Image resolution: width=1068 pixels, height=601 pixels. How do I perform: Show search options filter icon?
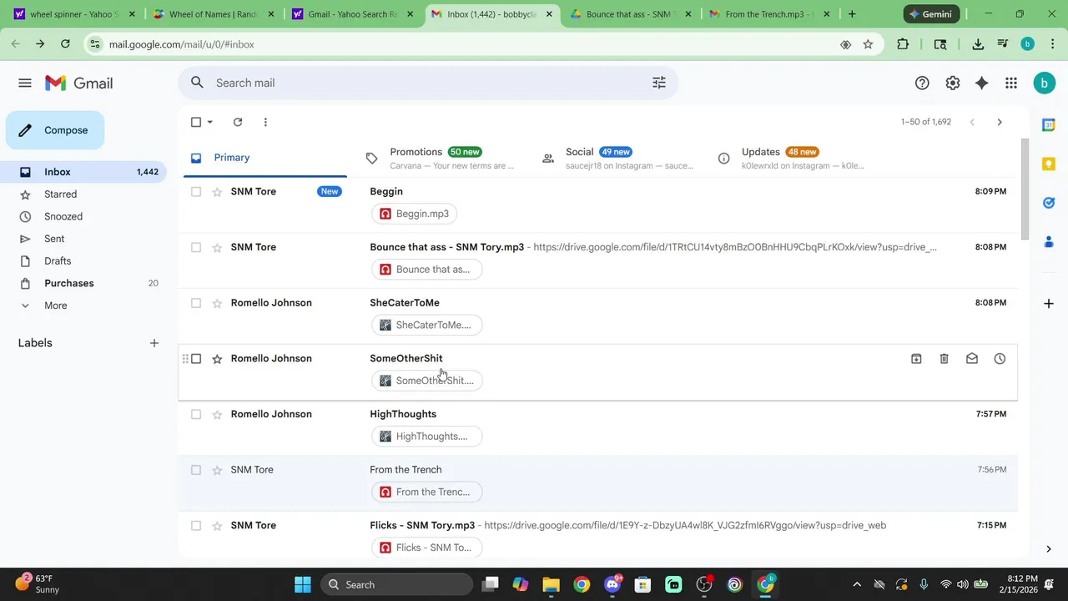[x=659, y=83]
